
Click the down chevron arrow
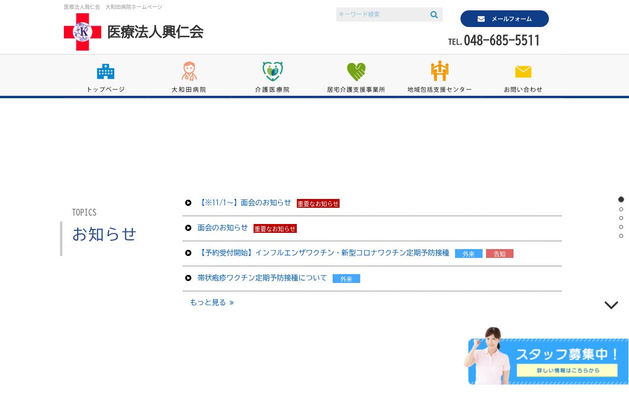(x=611, y=305)
